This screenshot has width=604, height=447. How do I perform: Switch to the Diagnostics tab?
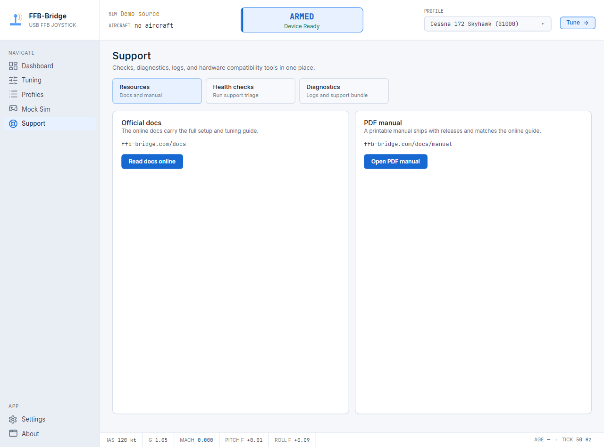coord(344,91)
